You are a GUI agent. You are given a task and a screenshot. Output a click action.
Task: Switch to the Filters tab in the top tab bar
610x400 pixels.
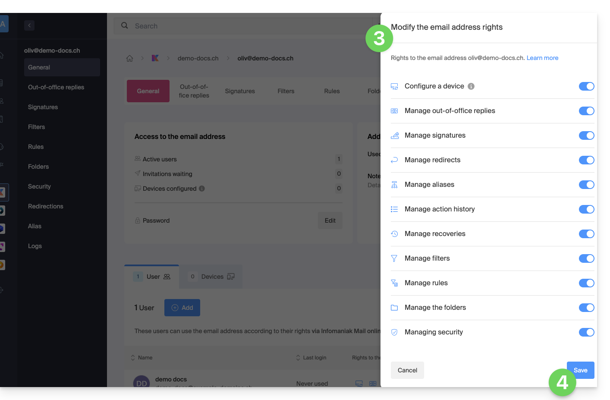click(286, 91)
